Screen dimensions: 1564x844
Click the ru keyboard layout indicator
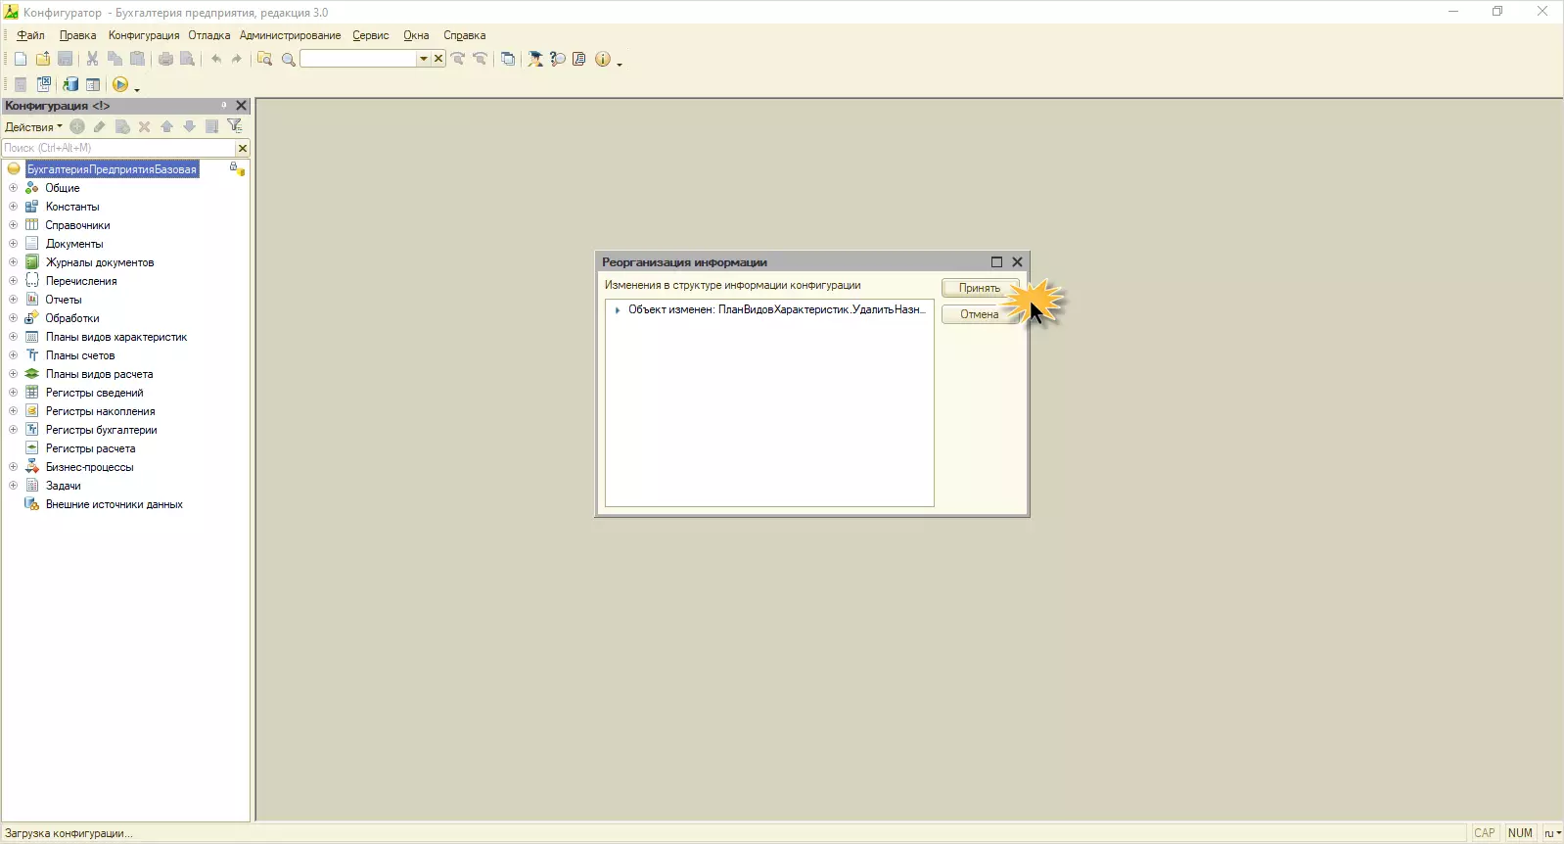tap(1552, 833)
